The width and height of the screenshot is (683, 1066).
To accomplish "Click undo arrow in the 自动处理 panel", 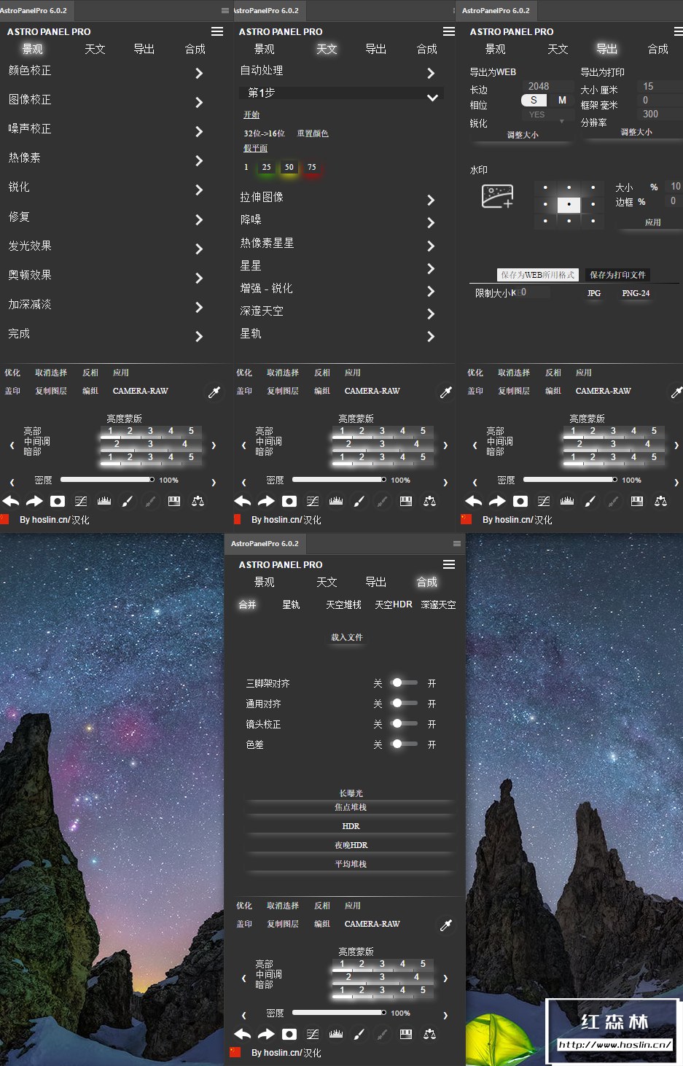I will (243, 501).
